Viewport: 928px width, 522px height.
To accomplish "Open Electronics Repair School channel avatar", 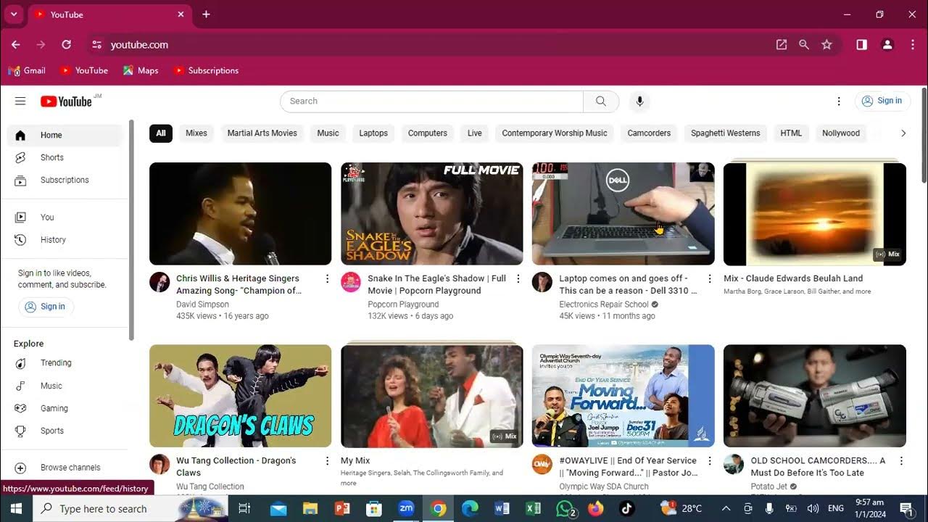I will 542,282.
